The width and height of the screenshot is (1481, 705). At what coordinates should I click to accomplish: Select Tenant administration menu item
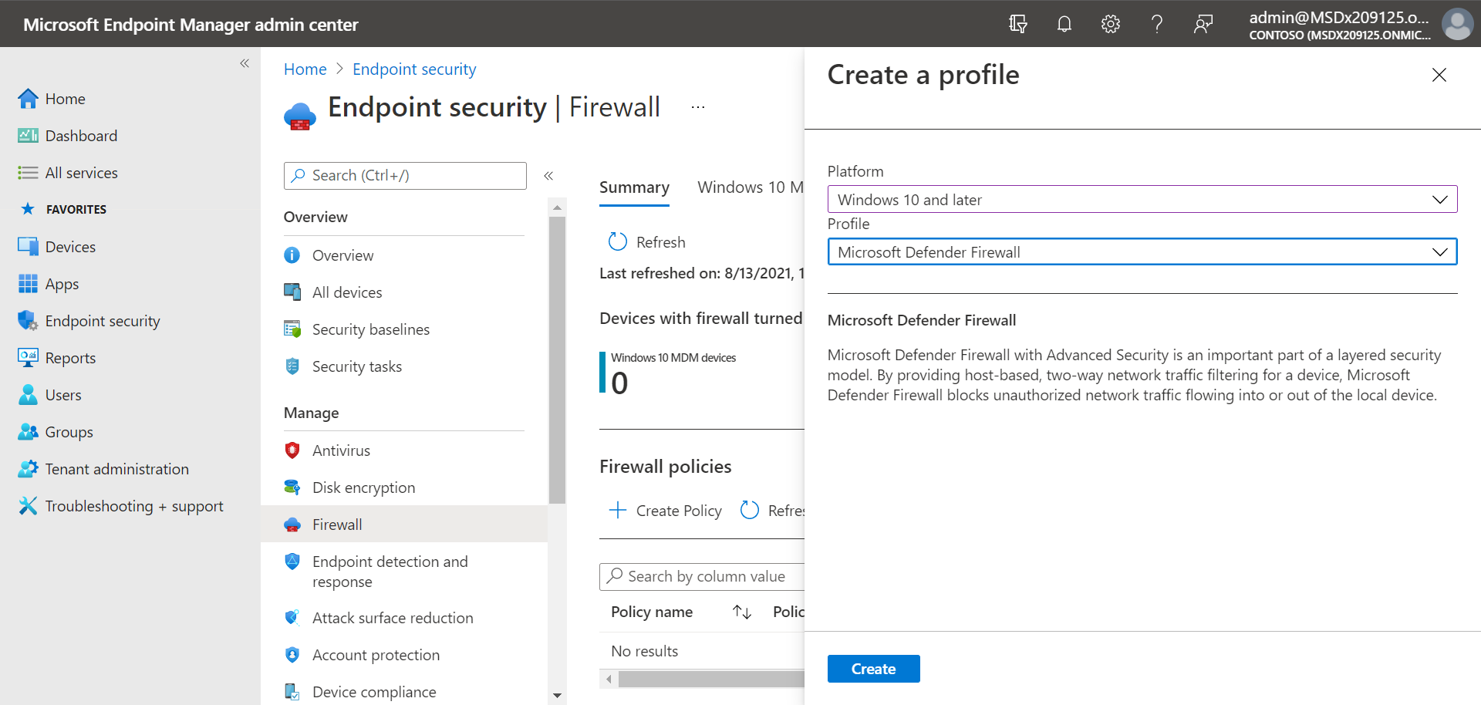117,468
